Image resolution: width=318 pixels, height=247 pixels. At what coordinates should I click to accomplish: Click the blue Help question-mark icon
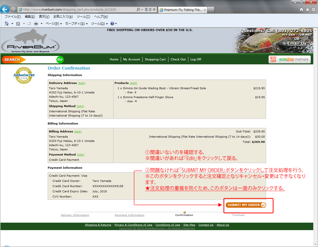click(112, 24)
